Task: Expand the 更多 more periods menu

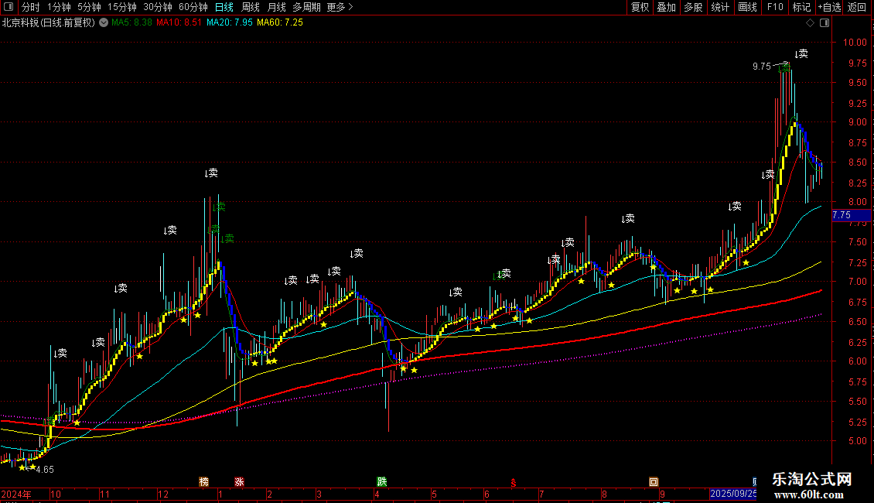Action: tap(340, 7)
